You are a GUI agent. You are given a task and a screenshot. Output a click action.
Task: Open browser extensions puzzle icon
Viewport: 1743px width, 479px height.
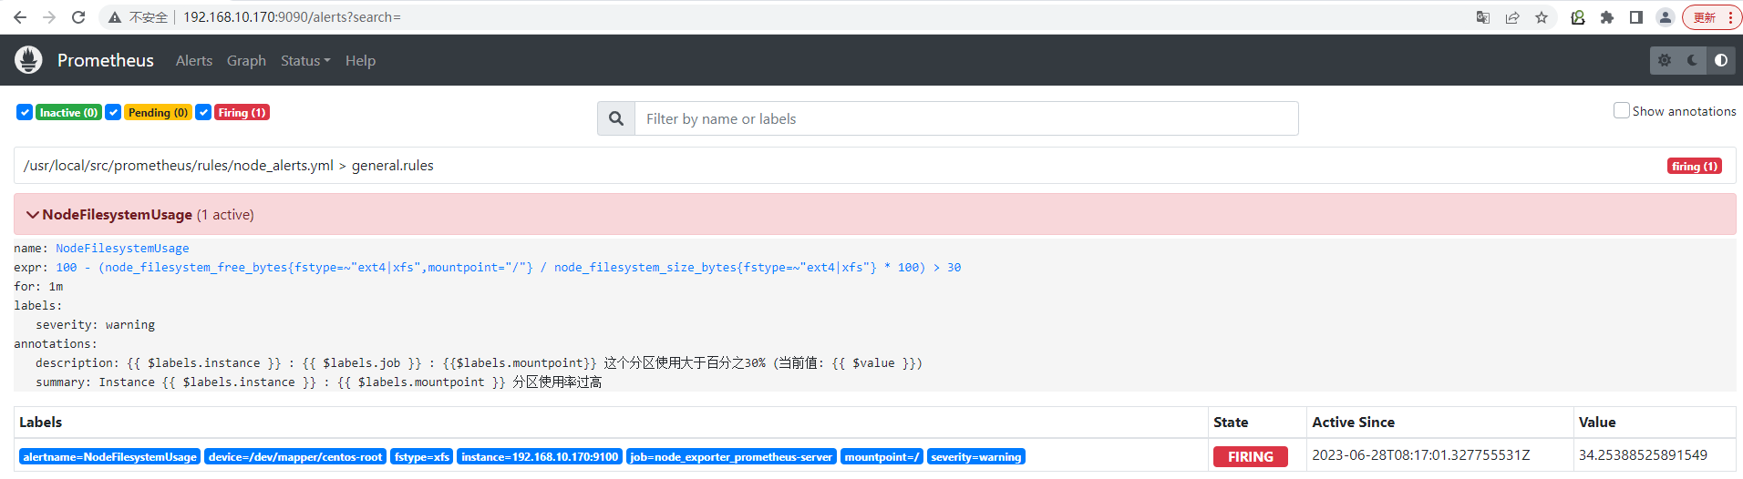[x=1607, y=17]
